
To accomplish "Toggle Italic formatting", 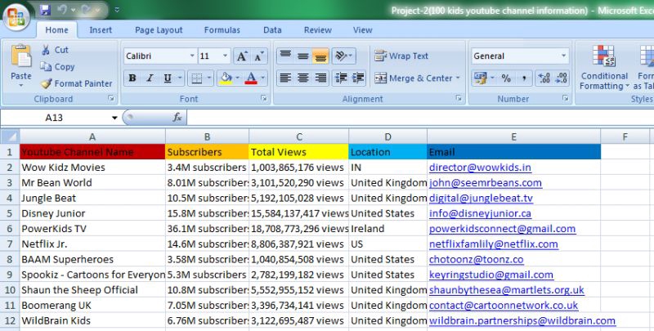I will click(150, 78).
